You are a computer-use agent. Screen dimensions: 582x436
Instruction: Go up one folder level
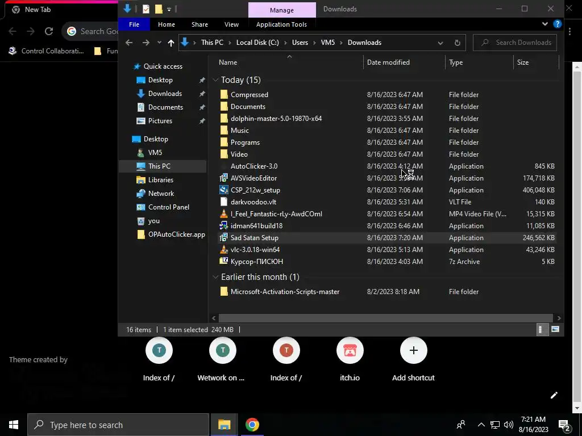171,43
